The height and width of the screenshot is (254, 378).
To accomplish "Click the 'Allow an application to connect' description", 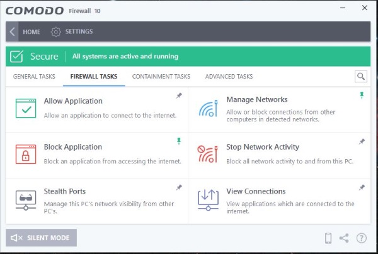I will 110,116.
